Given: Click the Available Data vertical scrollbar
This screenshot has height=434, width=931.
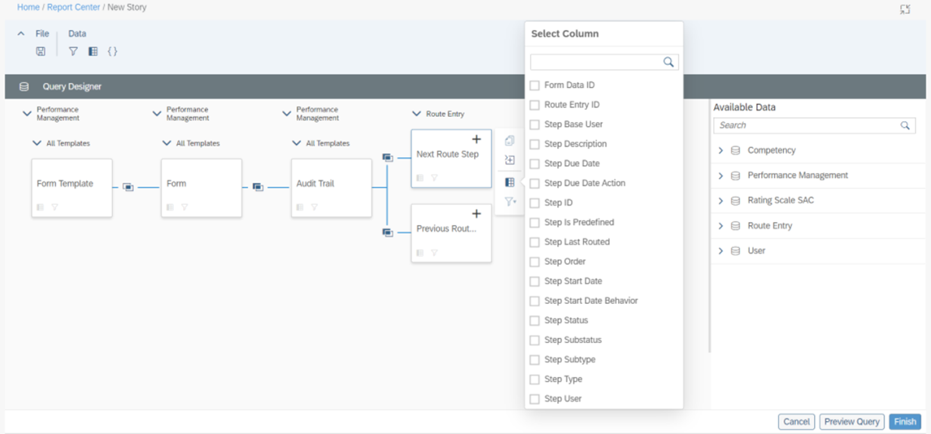Looking at the screenshot, I should point(709,226).
